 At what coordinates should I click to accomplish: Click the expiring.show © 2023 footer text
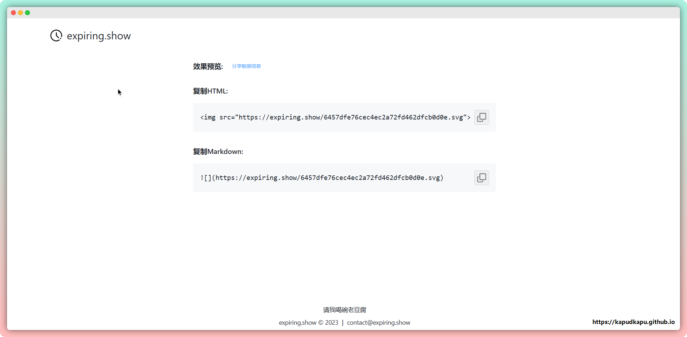[x=308, y=323]
